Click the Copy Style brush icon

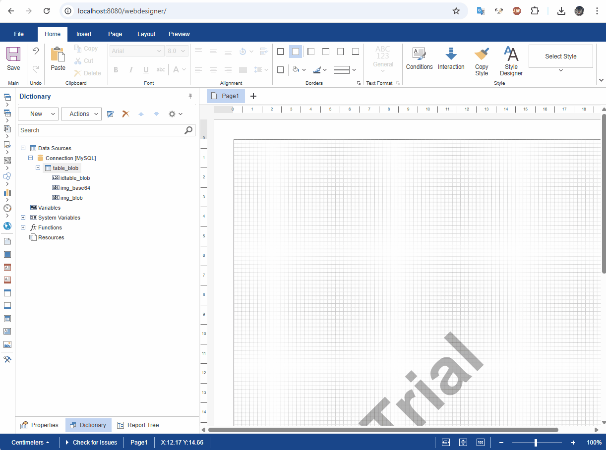point(482,55)
